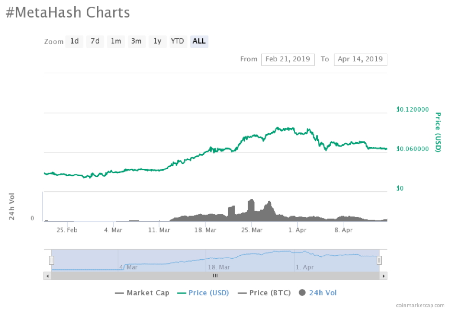The height and width of the screenshot is (309, 450).
Task: Click the tallest volume bar near 25. Mar
Action: click(x=251, y=209)
